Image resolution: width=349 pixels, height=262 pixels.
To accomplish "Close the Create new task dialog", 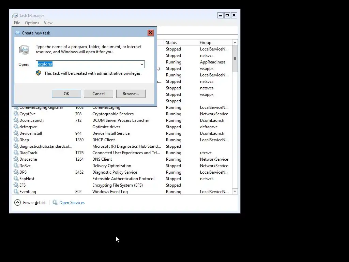I will click(x=150, y=33).
